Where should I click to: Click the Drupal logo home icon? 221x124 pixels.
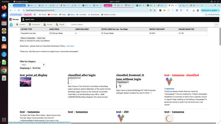[11, 25]
